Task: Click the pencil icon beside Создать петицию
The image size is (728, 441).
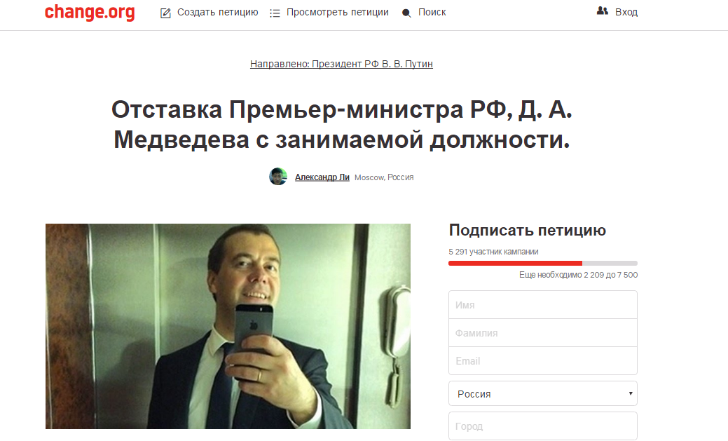Action: [165, 13]
